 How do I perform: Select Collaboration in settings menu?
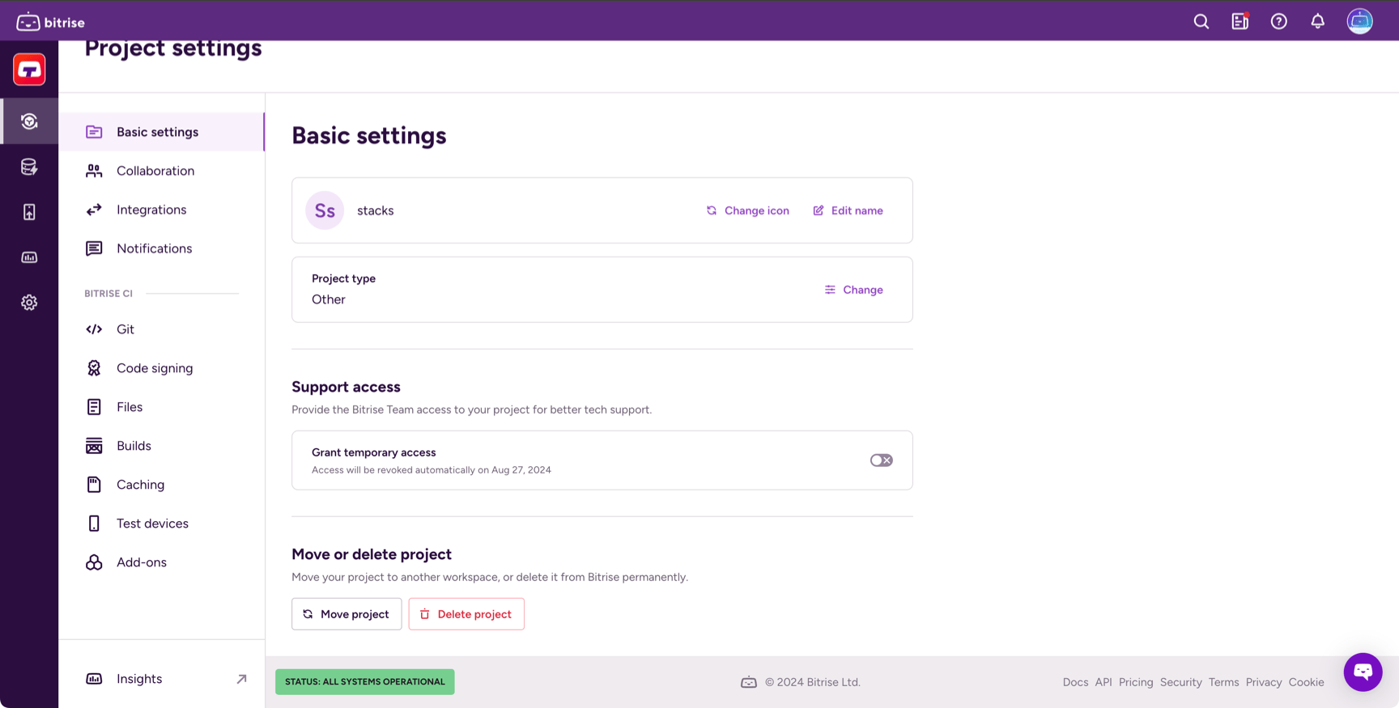(x=155, y=171)
